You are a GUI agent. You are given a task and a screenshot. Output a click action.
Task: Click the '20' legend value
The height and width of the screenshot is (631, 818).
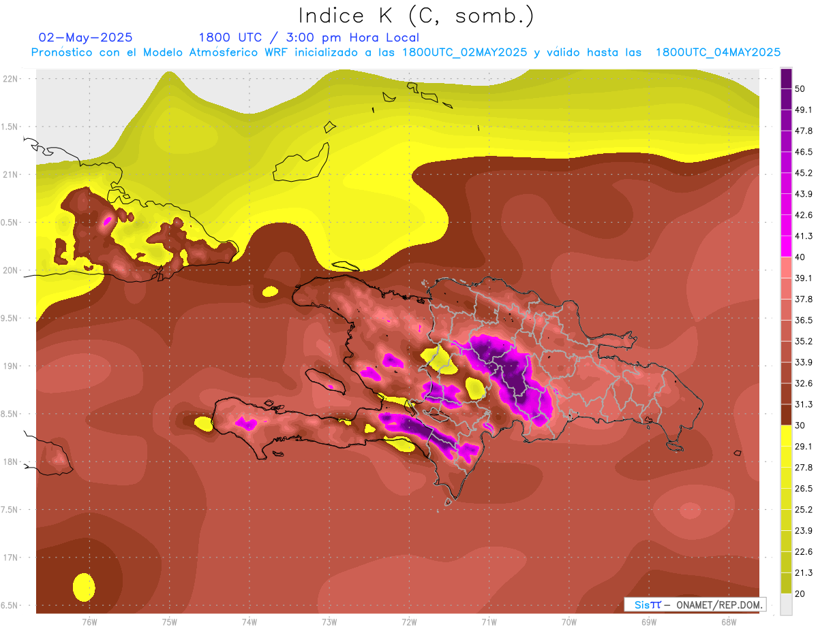[800, 594]
